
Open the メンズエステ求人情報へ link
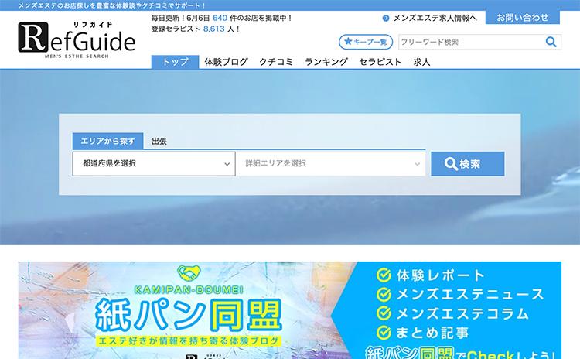tap(435, 18)
